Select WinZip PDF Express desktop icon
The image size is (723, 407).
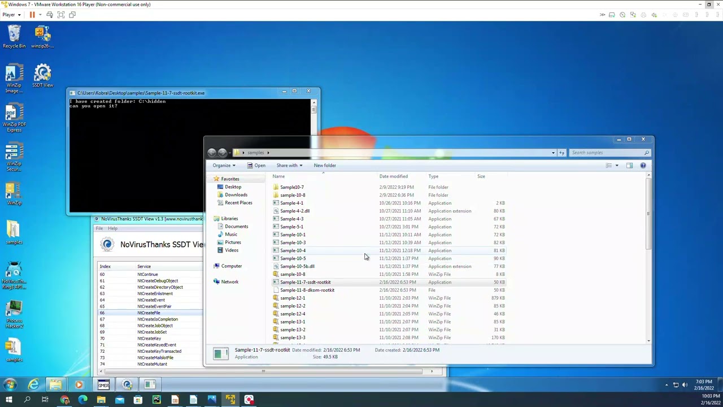pos(14,118)
